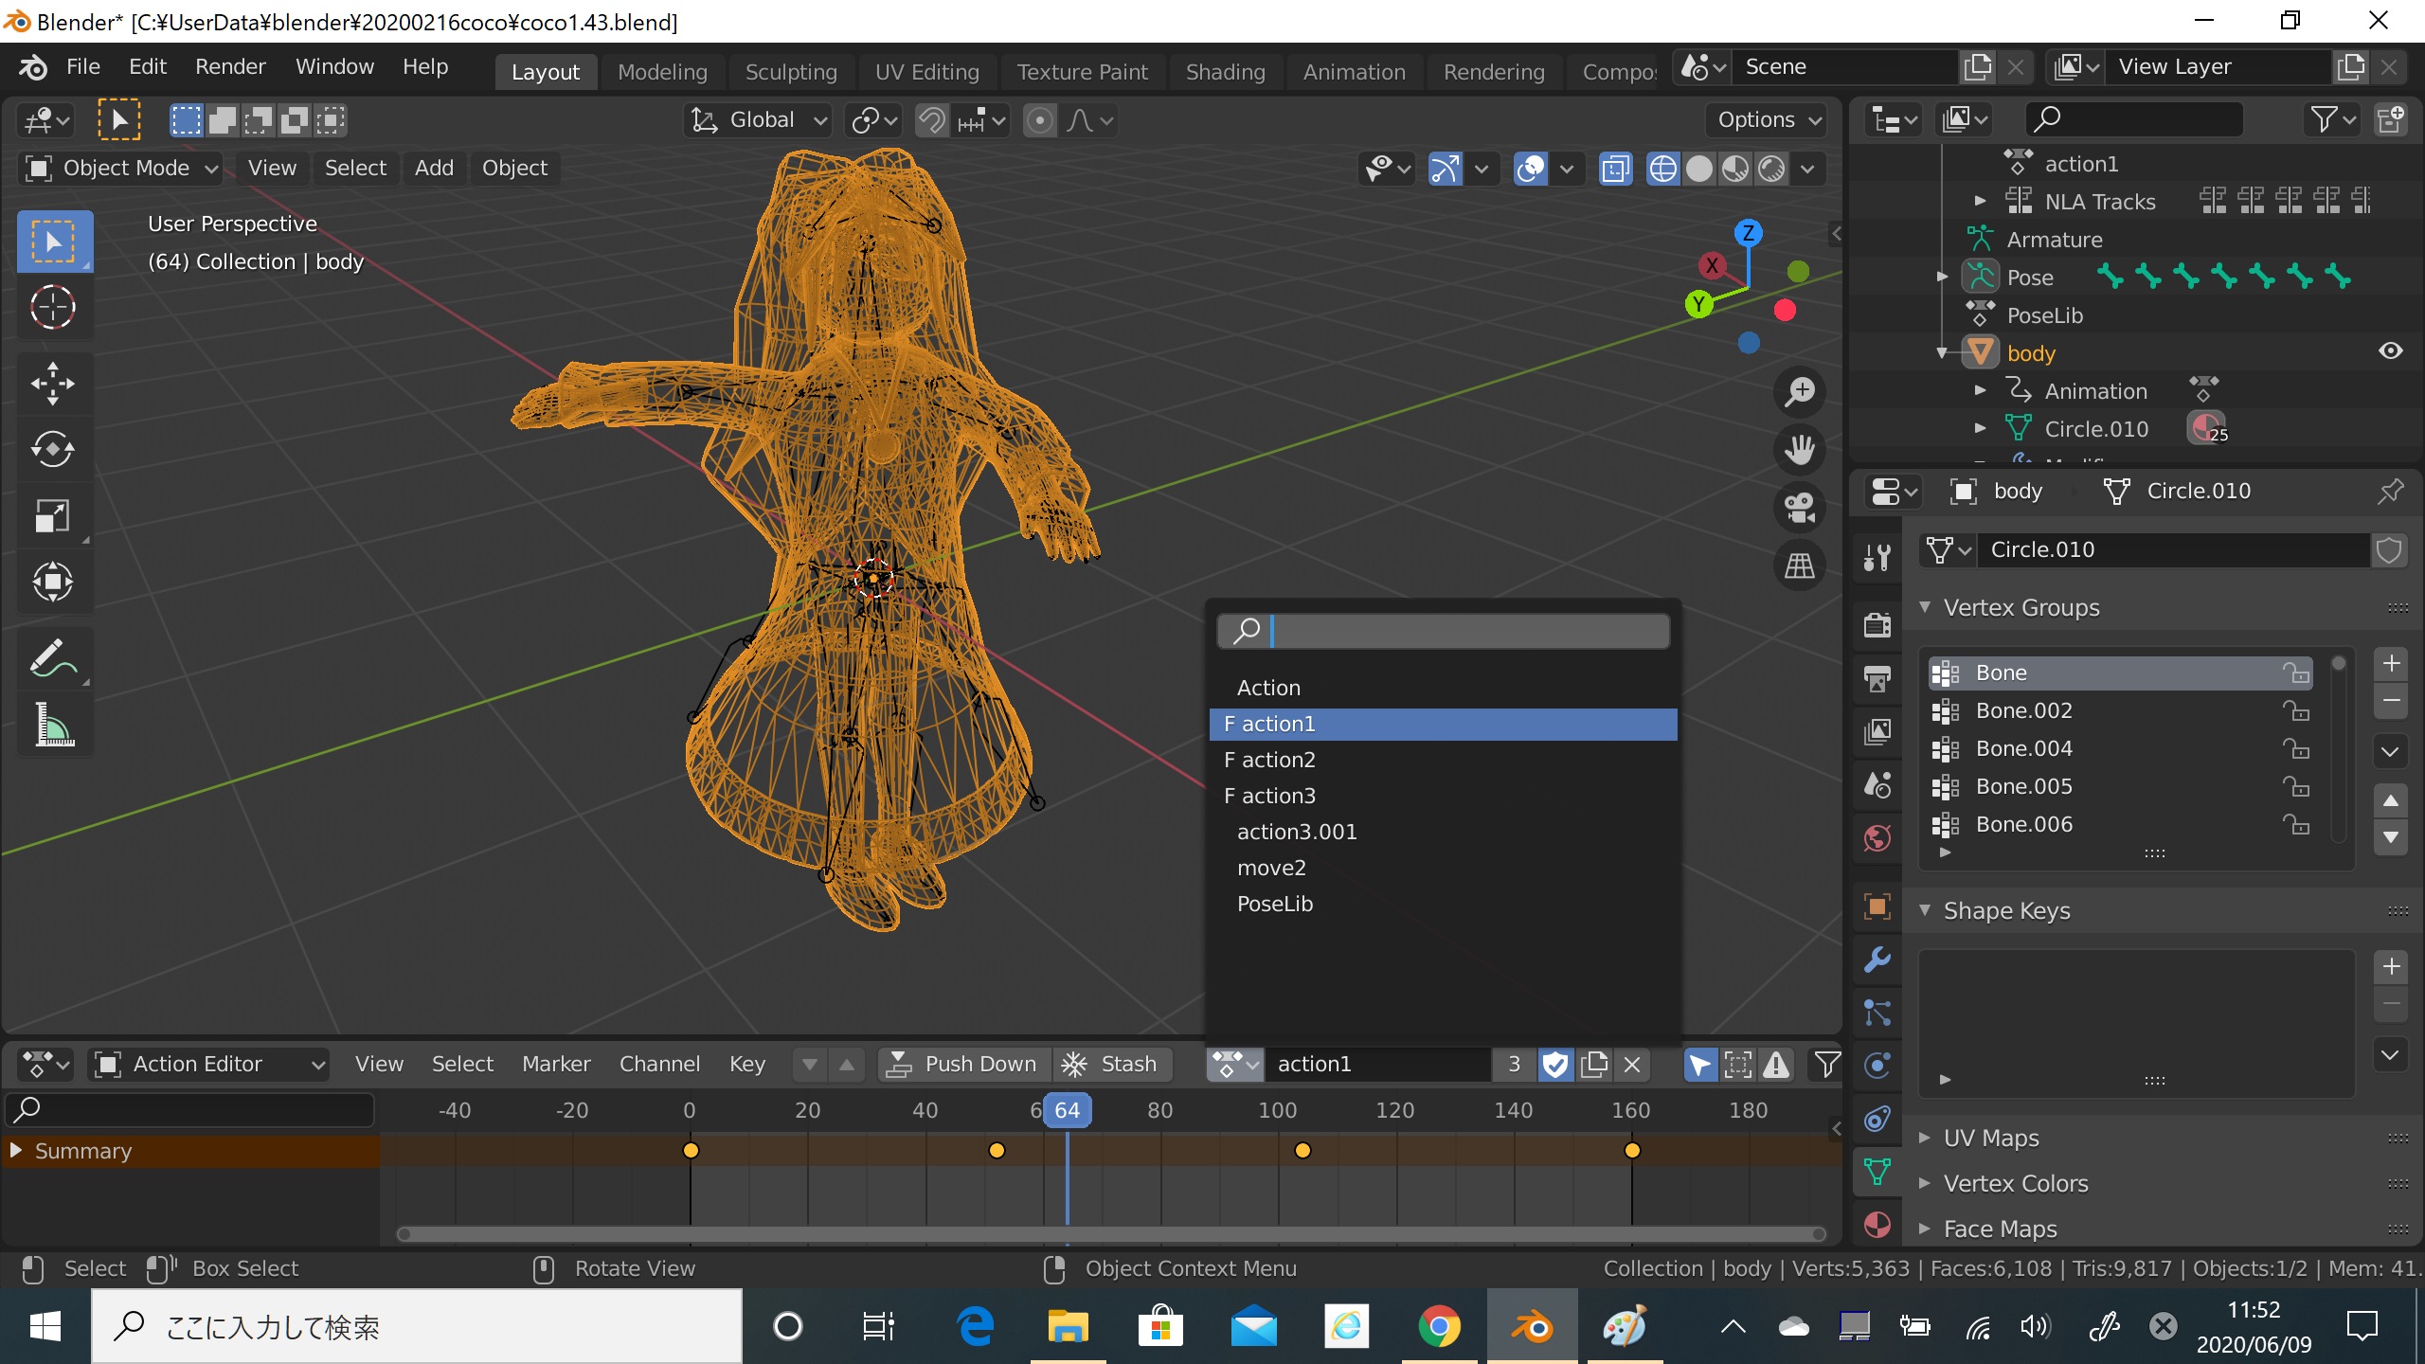Select the Move tool in the toolbar
Viewport: 2425px width, 1364px height.
point(52,384)
